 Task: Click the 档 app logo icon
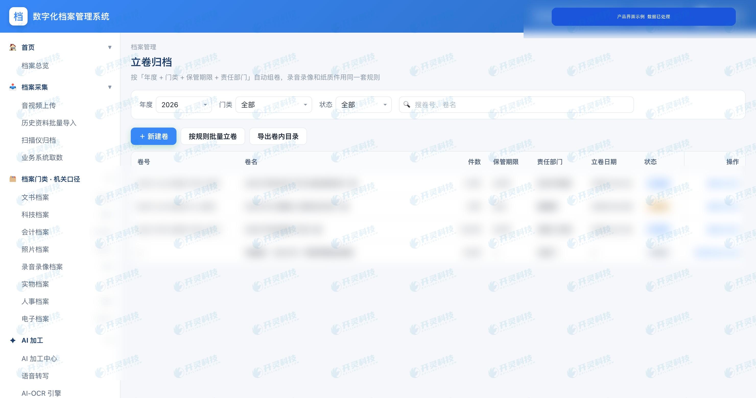[x=18, y=16]
